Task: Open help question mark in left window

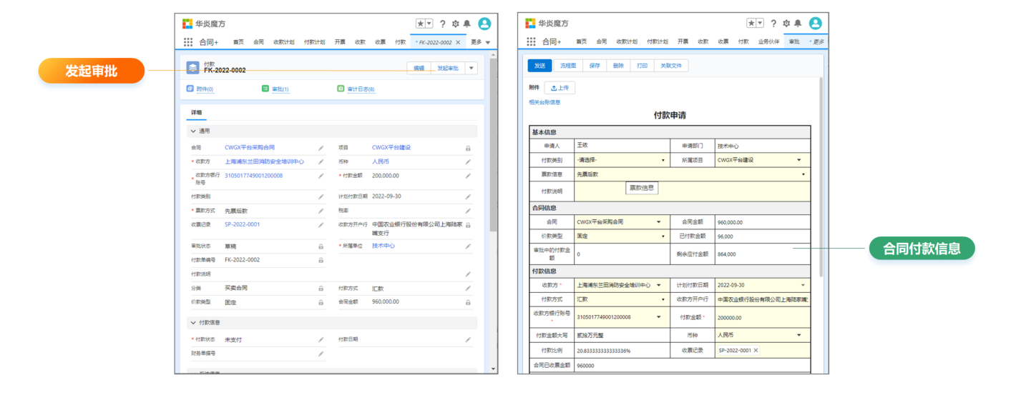Action: click(x=443, y=24)
